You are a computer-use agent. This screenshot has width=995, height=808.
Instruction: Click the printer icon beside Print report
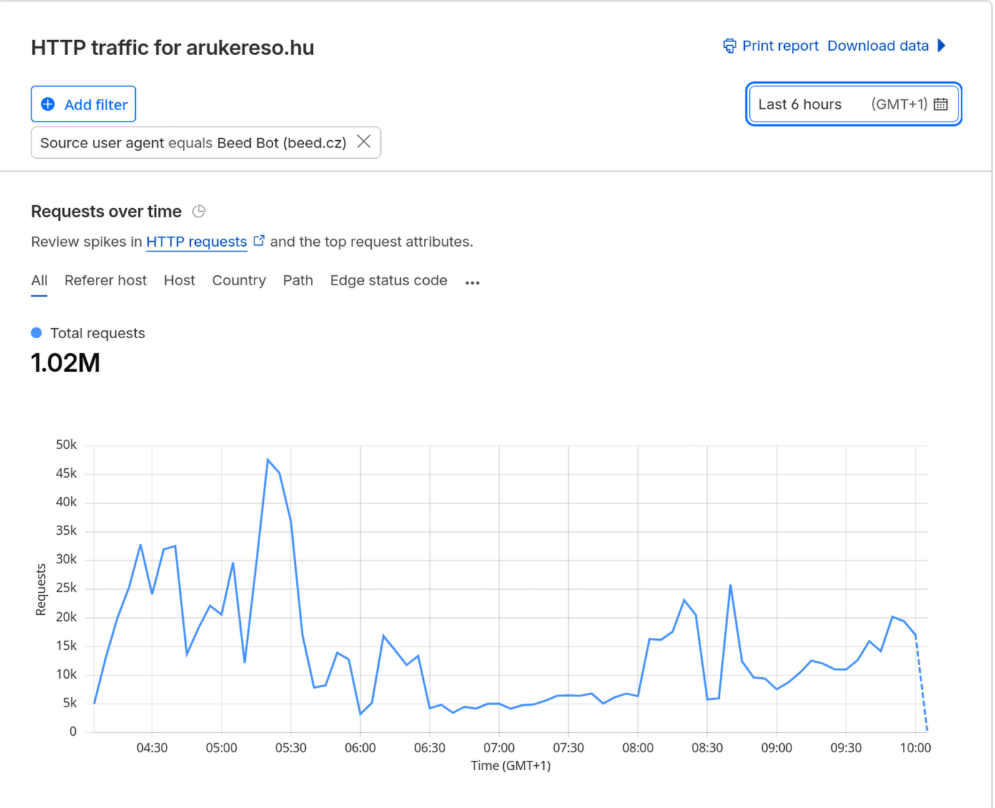(729, 46)
